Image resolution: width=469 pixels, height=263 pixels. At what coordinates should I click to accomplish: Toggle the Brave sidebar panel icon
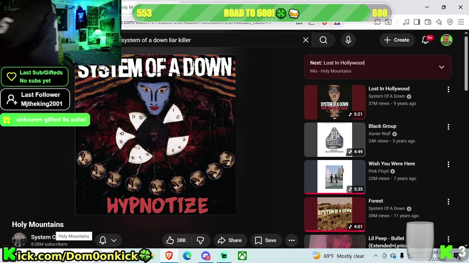coord(417,22)
